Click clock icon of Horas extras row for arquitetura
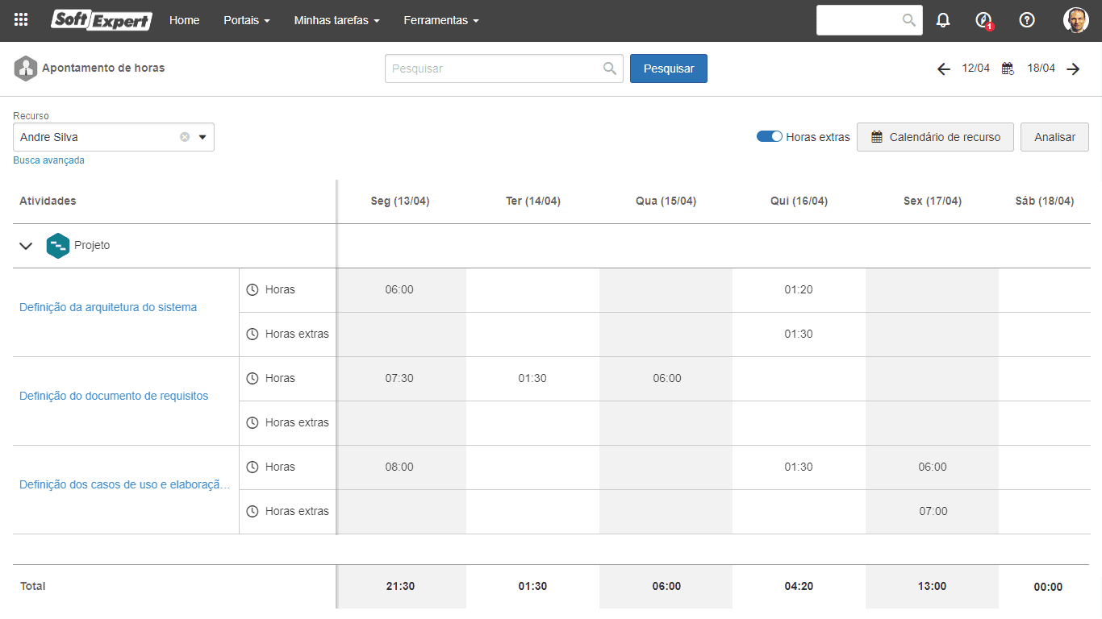Image resolution: width=1102 pixels, height=619 pixels. pos(253,334)
